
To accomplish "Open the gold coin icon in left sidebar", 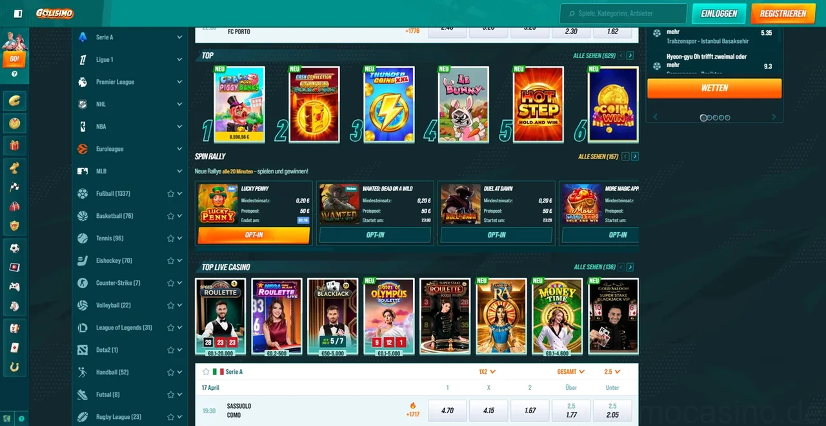I will click(x=14, y=101).
